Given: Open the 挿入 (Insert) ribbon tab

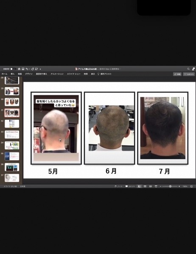Looking at the screenshot, I should pos(12,74).
